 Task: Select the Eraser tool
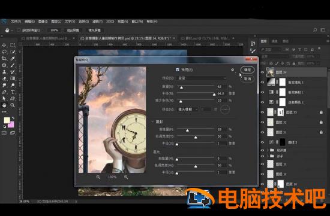[x=4, y=78]
